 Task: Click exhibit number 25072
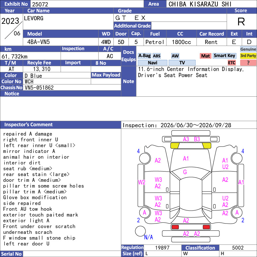(x=40, y=4)
